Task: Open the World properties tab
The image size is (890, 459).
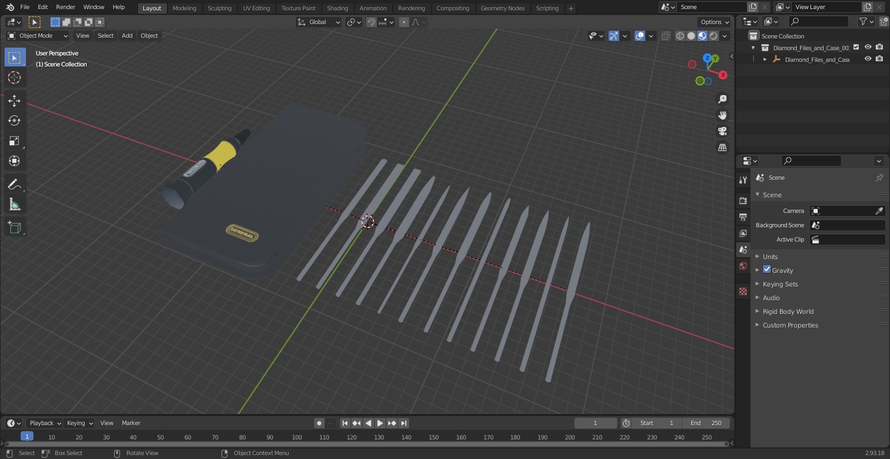Action: pos(743,266)
